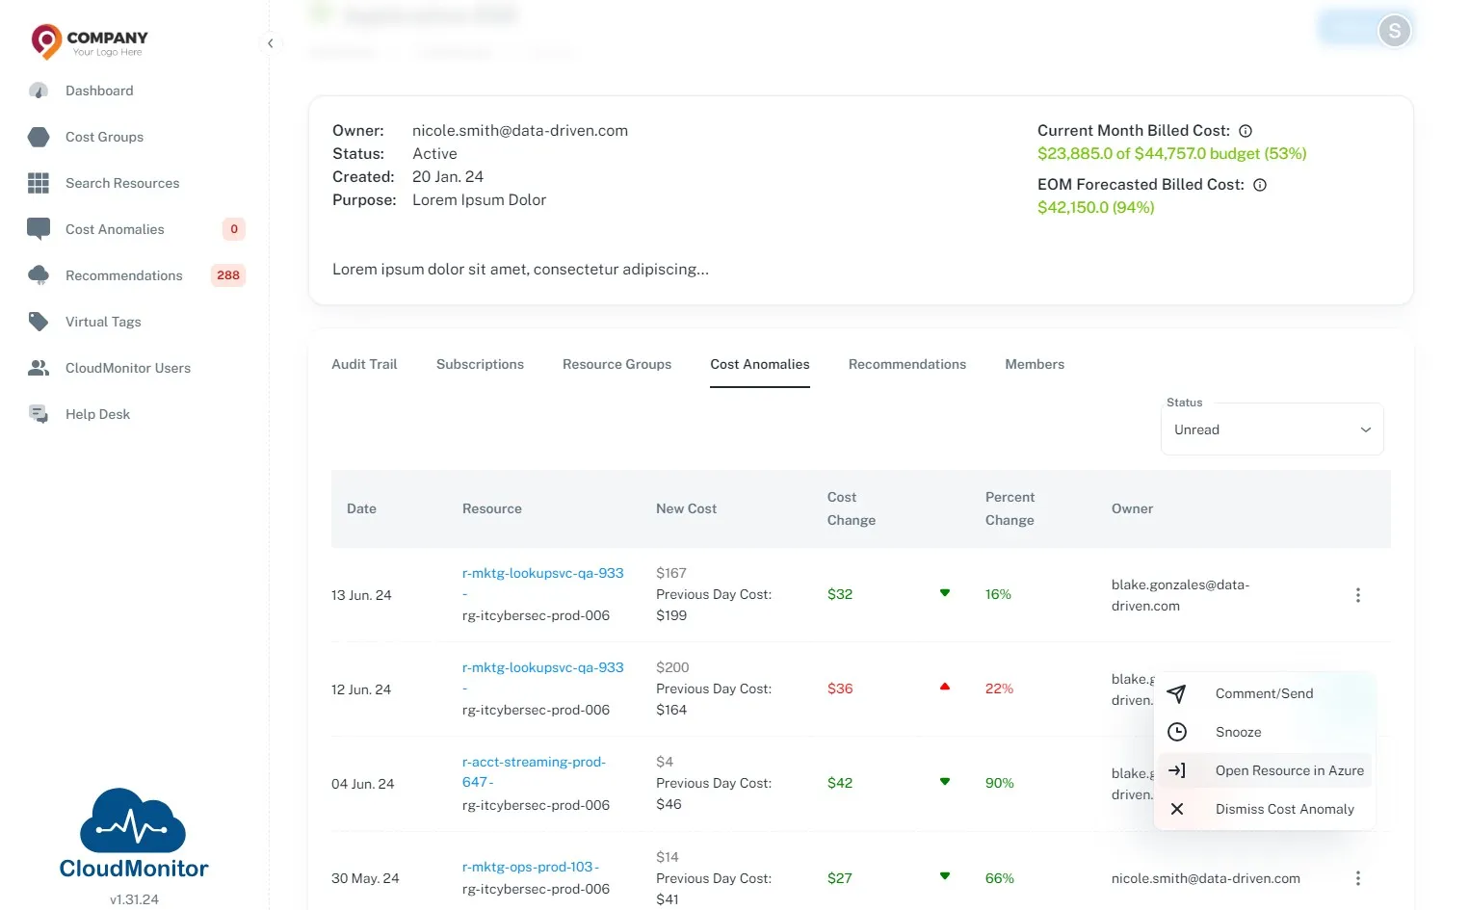Collapse the sidebar with the chevron arrow
Screen dimensions: 1469x910
click(x=271, y=43)
